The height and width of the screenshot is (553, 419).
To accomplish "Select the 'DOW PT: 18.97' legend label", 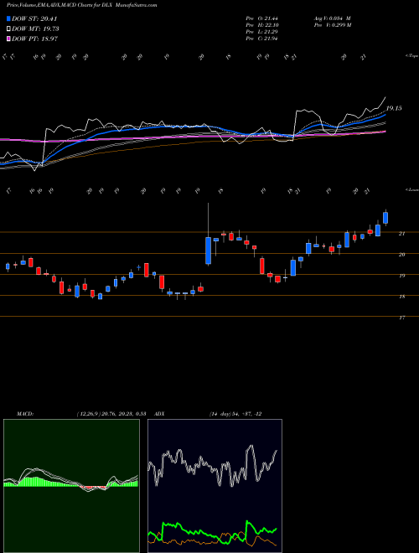I will (35, 39).
